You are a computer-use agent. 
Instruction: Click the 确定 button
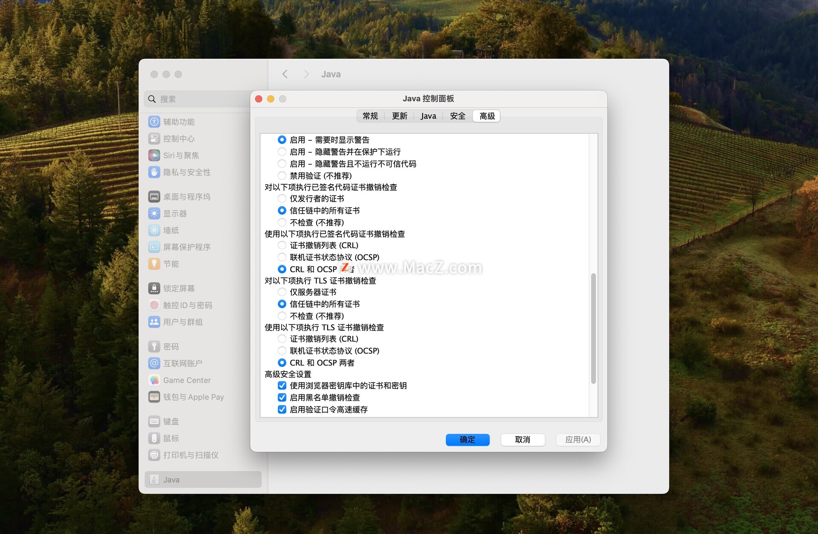467,440
